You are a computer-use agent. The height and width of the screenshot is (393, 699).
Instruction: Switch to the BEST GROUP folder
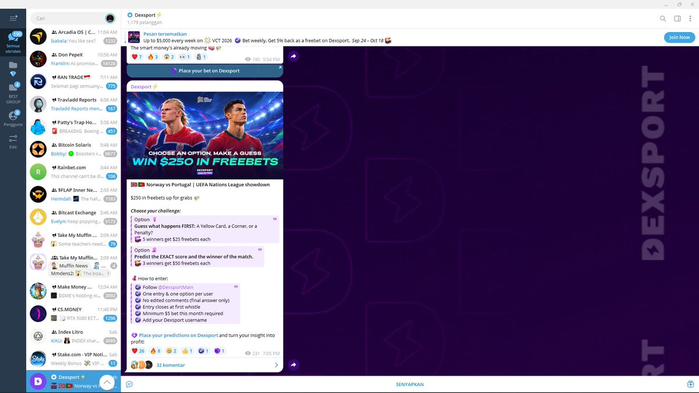(x=13, y=94)
